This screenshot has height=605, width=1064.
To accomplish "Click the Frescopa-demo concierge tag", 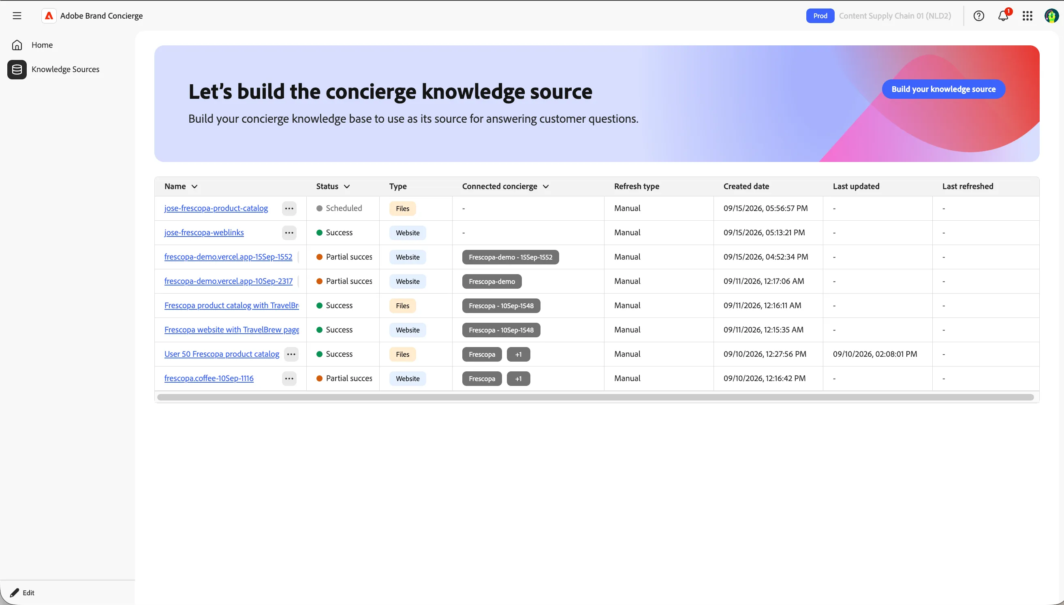I will (x=491, y=282).
